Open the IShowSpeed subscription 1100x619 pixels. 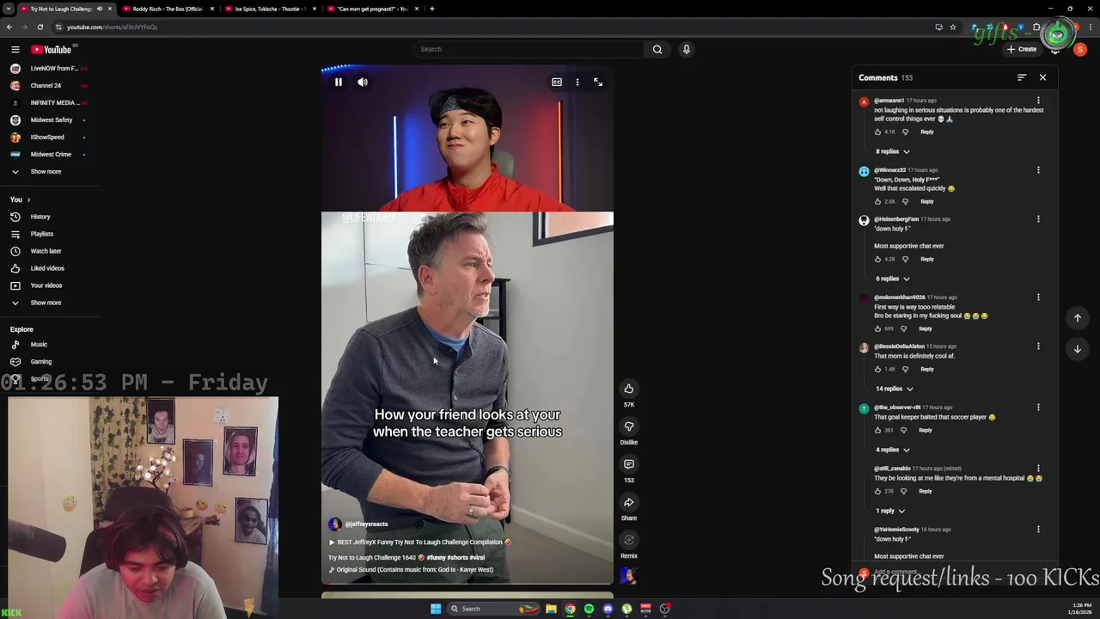(x=49, y=137)
